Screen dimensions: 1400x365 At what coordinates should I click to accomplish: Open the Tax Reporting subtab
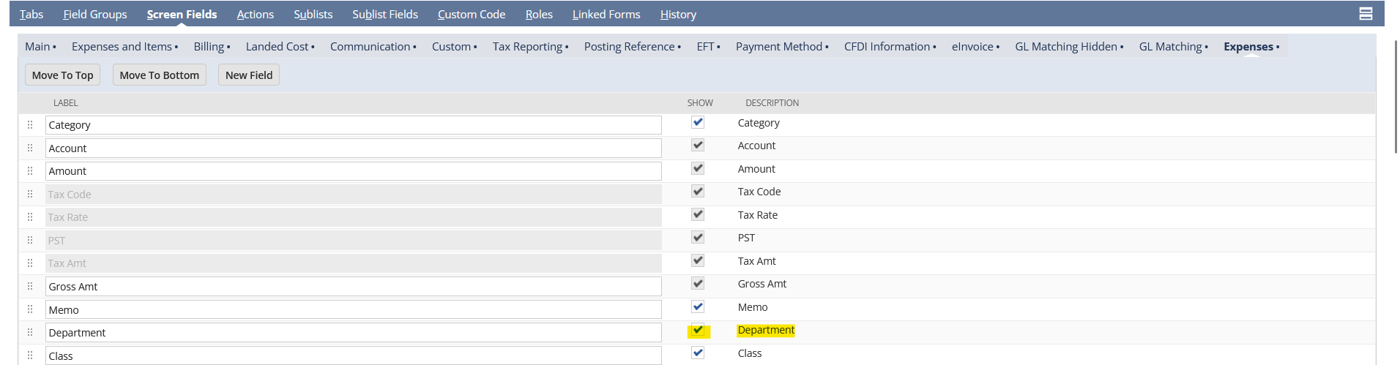(528, 46)
